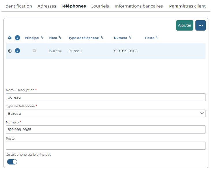Sort by Nom column arrows
The image size is (211, 171).
tap(60, 38)
